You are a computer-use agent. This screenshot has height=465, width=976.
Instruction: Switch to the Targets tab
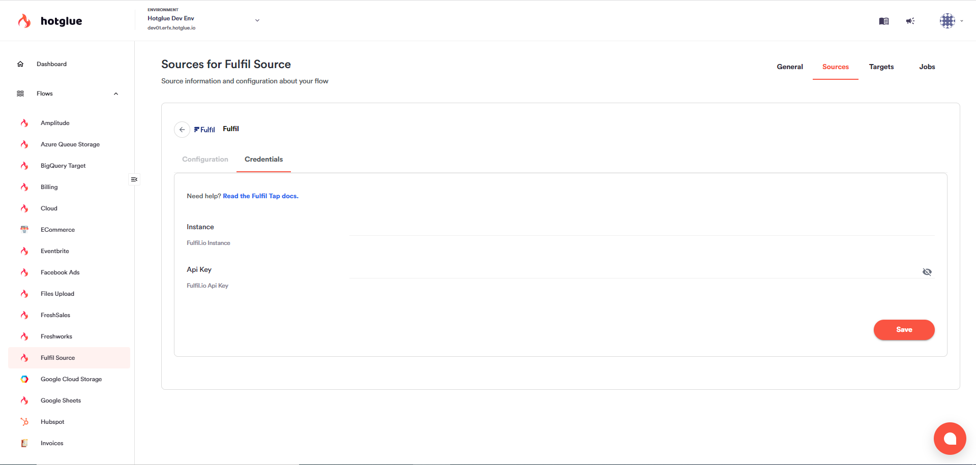pos(881,67)
